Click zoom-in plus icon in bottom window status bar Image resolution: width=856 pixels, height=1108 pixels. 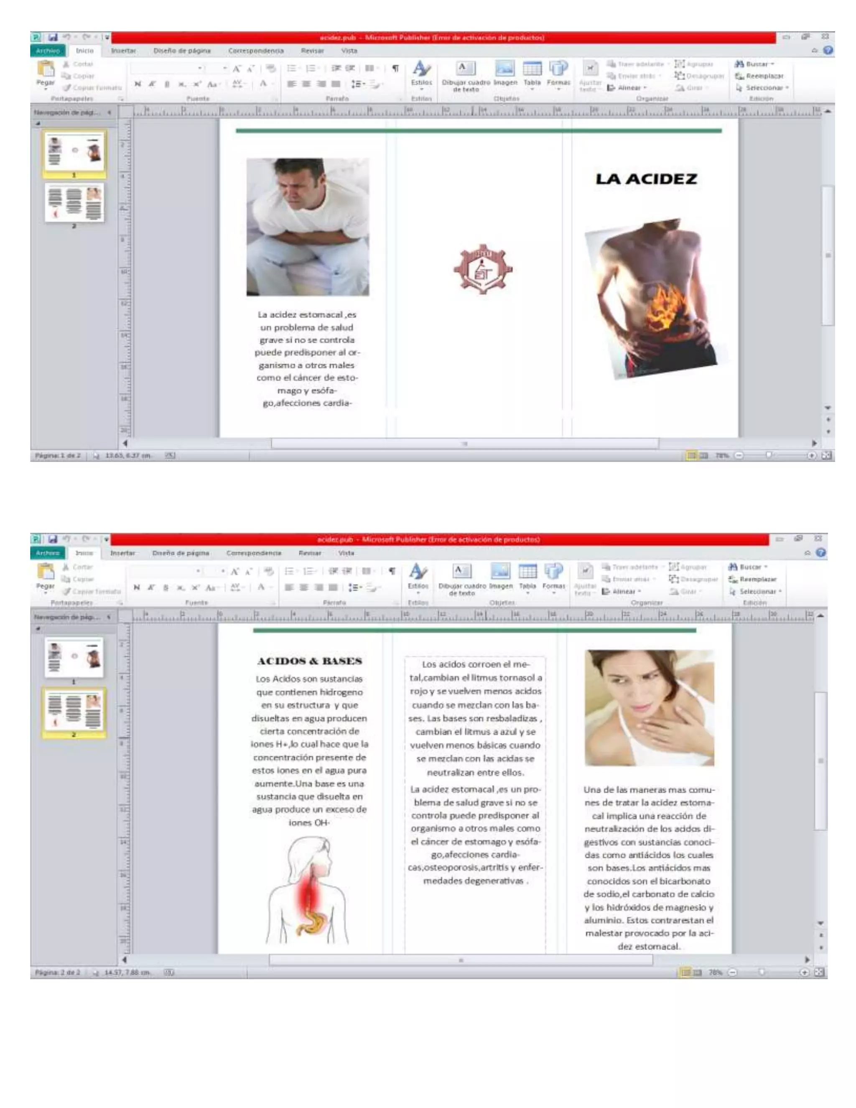click(x=804, y=972)
